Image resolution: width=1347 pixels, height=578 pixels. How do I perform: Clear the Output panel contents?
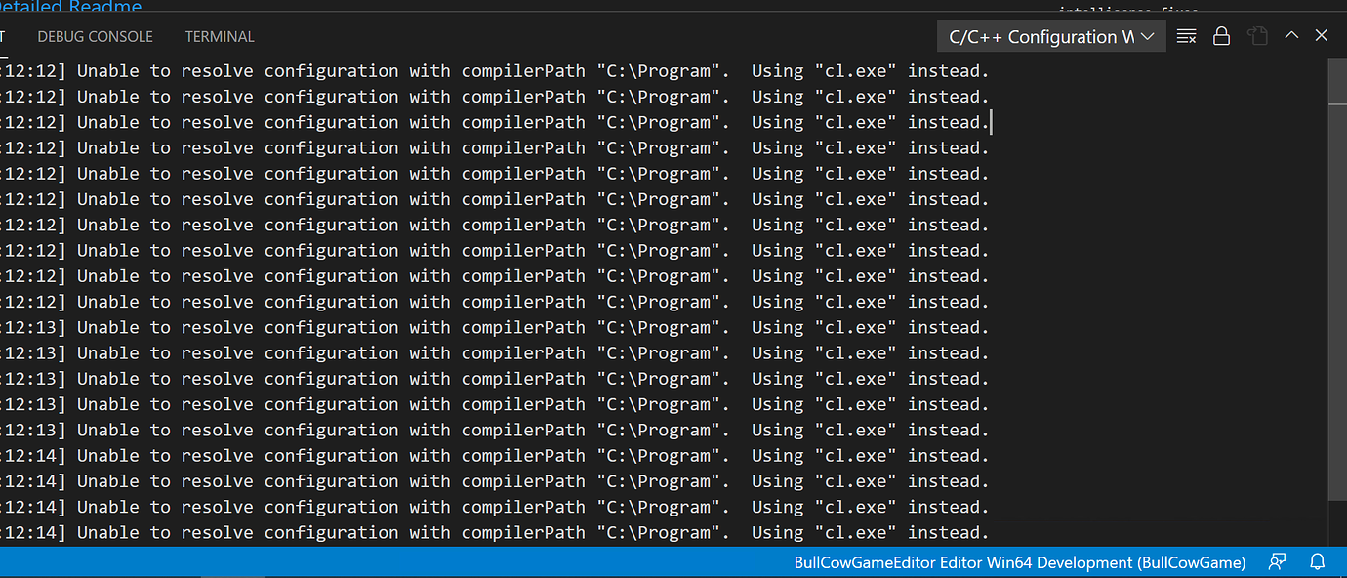1186,35
